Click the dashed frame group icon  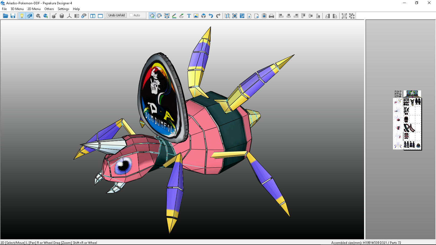pos(344,16)
